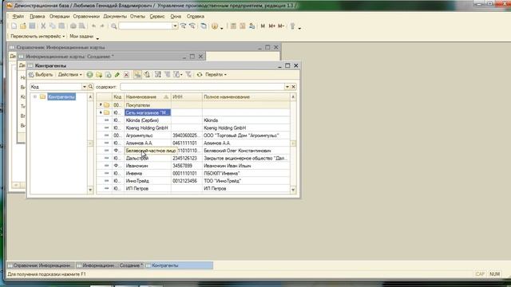The image size is (511, 287).
Task: Click the New document icon in main toolbar
Action: click(14, 26)
